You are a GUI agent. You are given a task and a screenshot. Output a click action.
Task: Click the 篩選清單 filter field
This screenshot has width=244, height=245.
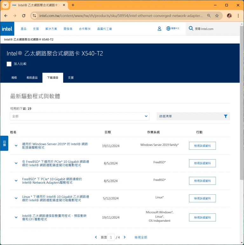coord(193,116)
